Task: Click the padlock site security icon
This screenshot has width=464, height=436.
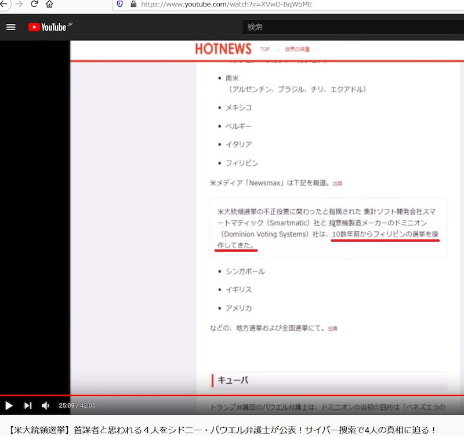Action: tap(133, 4)
